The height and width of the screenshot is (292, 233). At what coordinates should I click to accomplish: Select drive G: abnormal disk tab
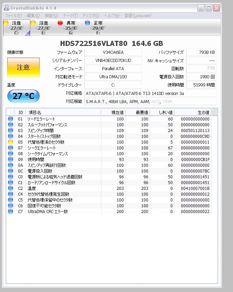coord(71,28)
